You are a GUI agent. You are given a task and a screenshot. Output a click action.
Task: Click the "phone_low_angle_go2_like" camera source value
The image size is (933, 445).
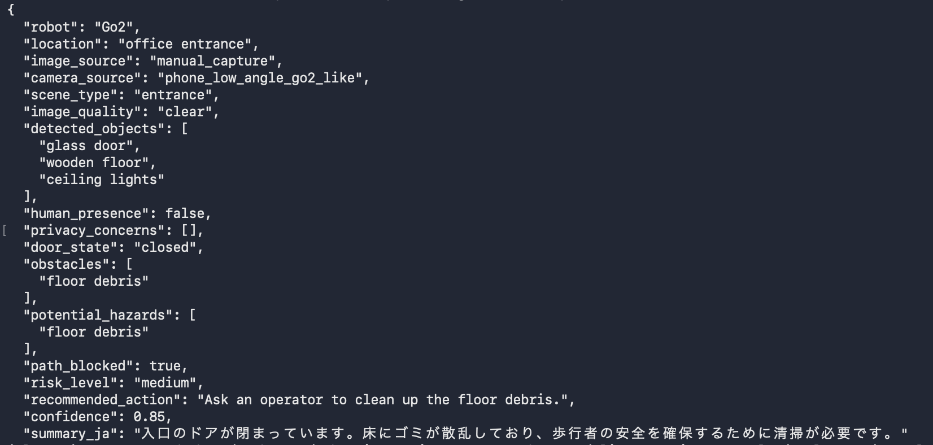[x=260, y=78]
